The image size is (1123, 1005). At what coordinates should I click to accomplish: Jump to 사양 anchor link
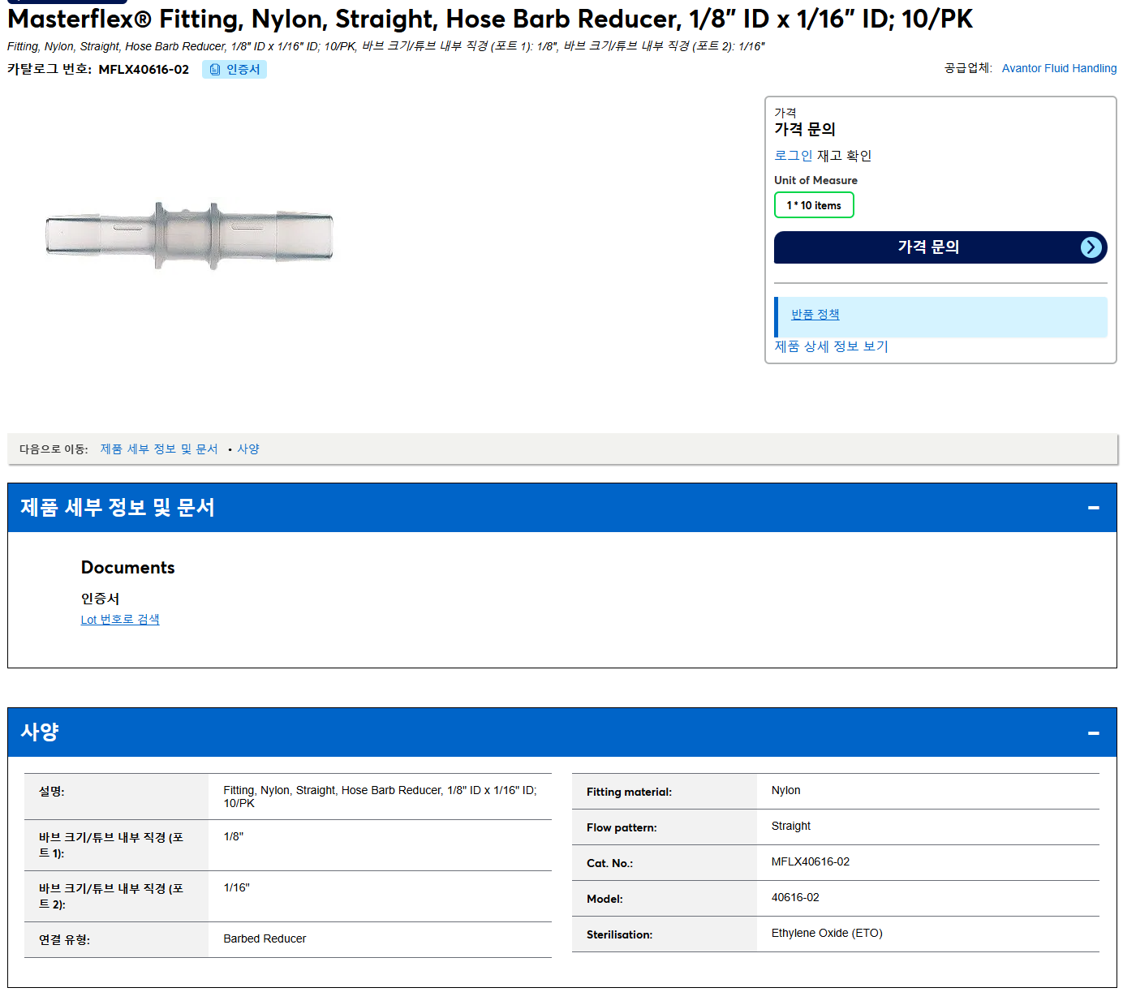[248, 449]
